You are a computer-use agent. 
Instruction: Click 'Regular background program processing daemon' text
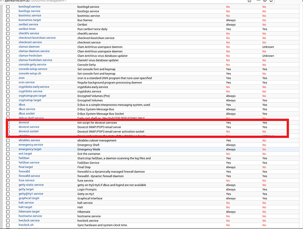click(x=110, y=82)
